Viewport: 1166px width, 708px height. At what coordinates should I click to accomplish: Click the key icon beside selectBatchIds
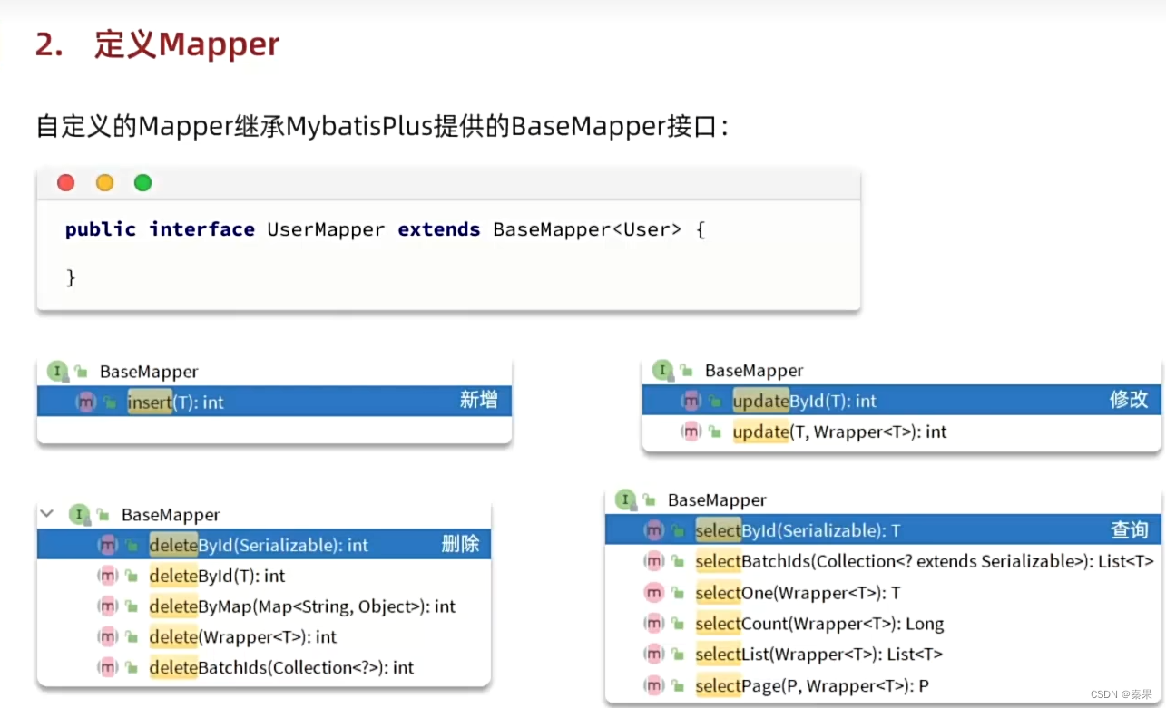677,561
